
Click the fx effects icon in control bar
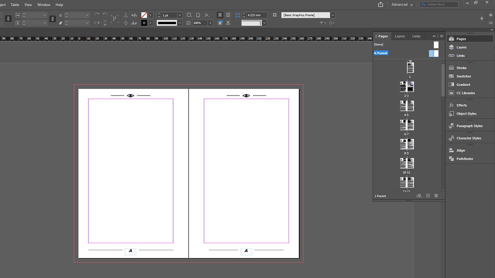tap(207, 15)
